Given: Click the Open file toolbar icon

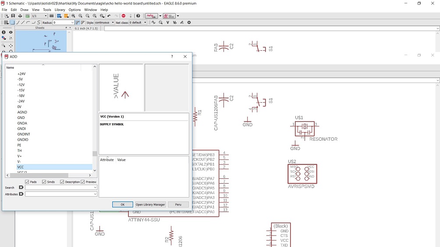Looking at the screenshot, I should click(x=6, y=16).
